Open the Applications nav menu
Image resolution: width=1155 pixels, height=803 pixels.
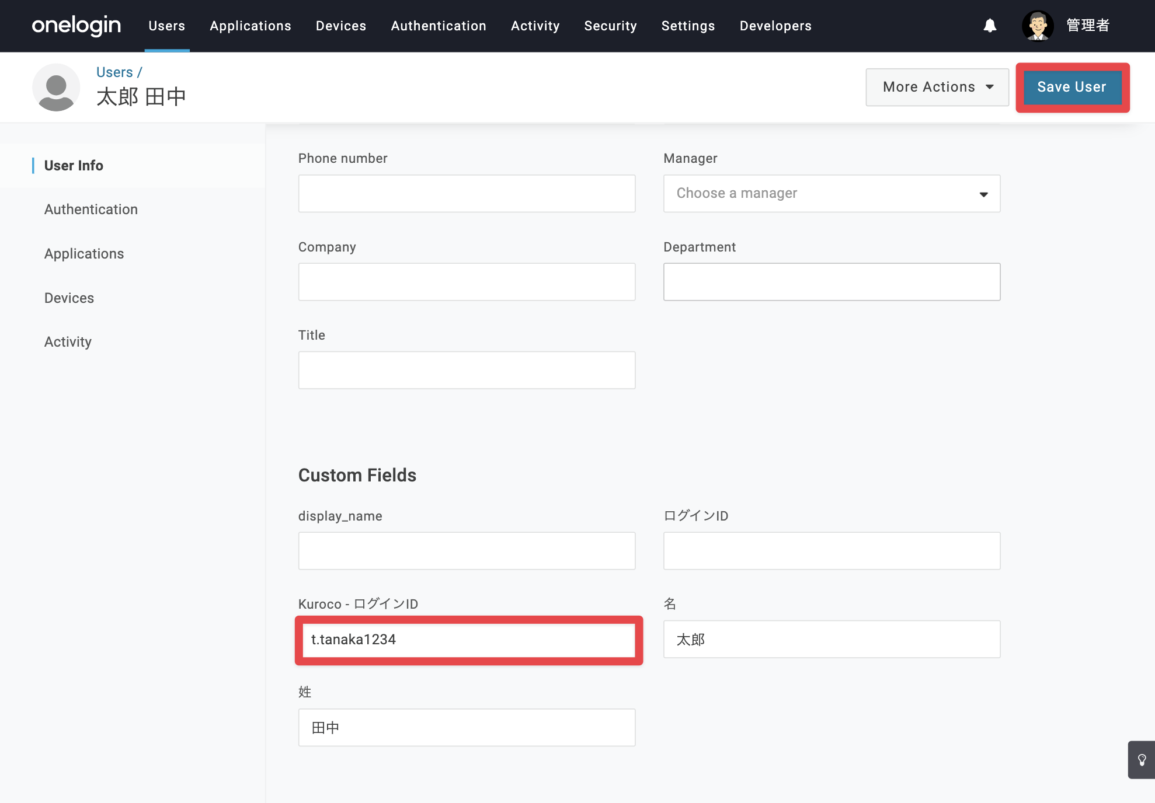coord(251,26)
